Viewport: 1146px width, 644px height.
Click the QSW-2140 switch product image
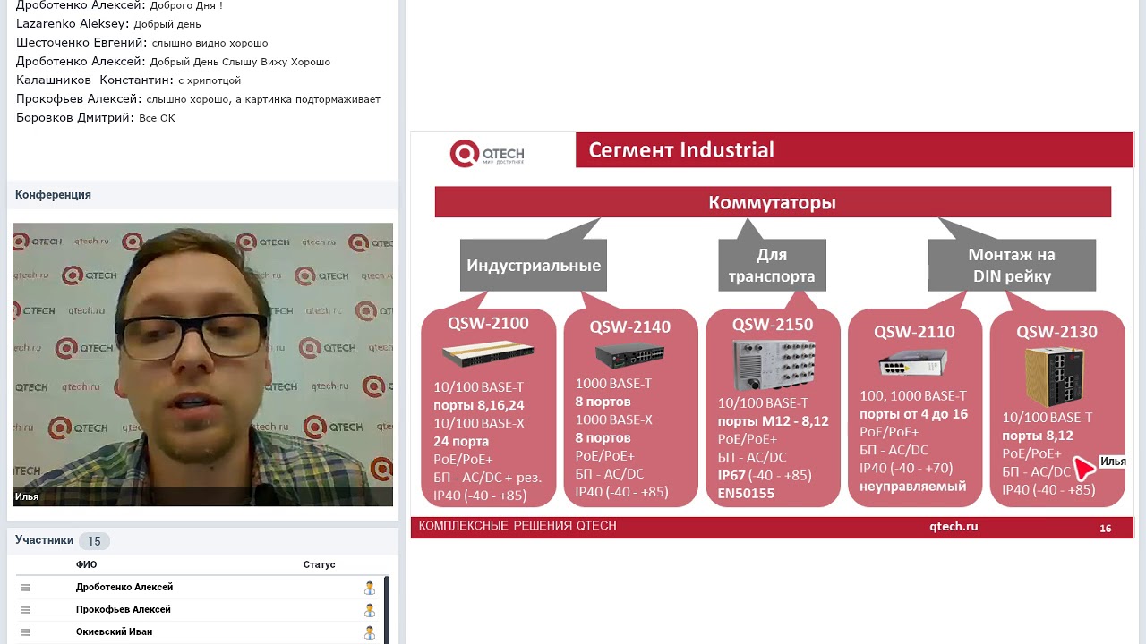point(629,355)
